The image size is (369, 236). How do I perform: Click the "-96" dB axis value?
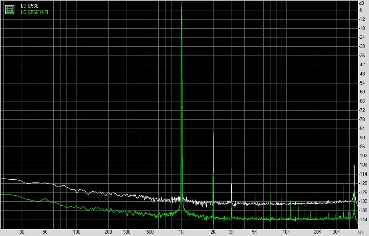point(362,147)
